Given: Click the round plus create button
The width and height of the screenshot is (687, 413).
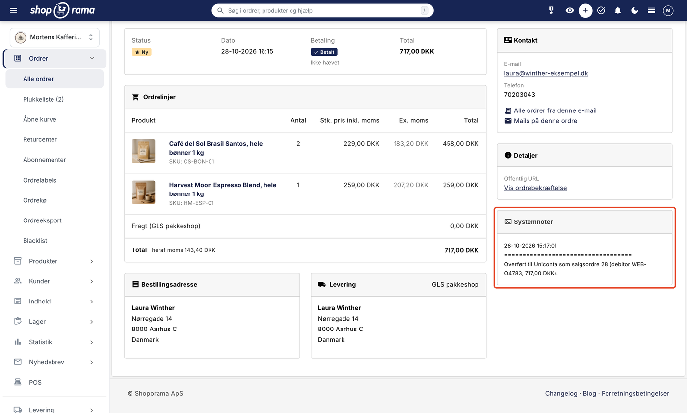Looking at the screenshot, I should pyautogui.click(x=585, y=10).
